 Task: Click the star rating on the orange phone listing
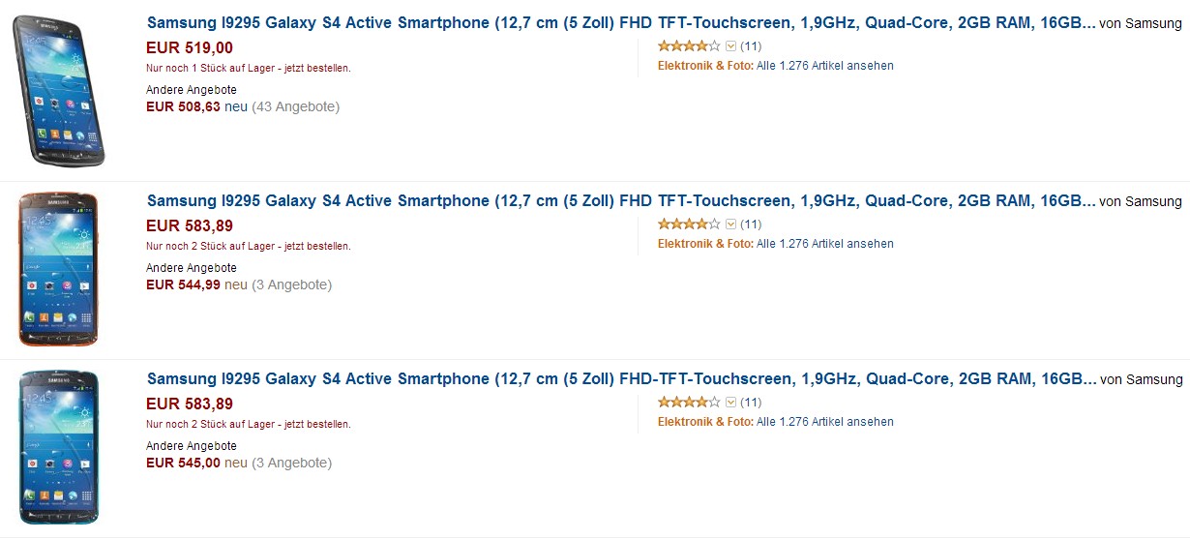(x=689, y=224)
